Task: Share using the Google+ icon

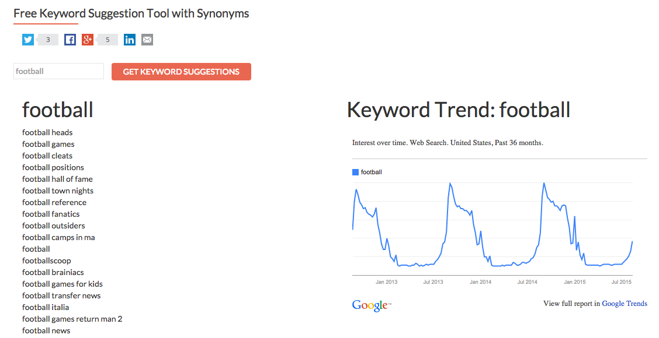Action: point(87,39)
